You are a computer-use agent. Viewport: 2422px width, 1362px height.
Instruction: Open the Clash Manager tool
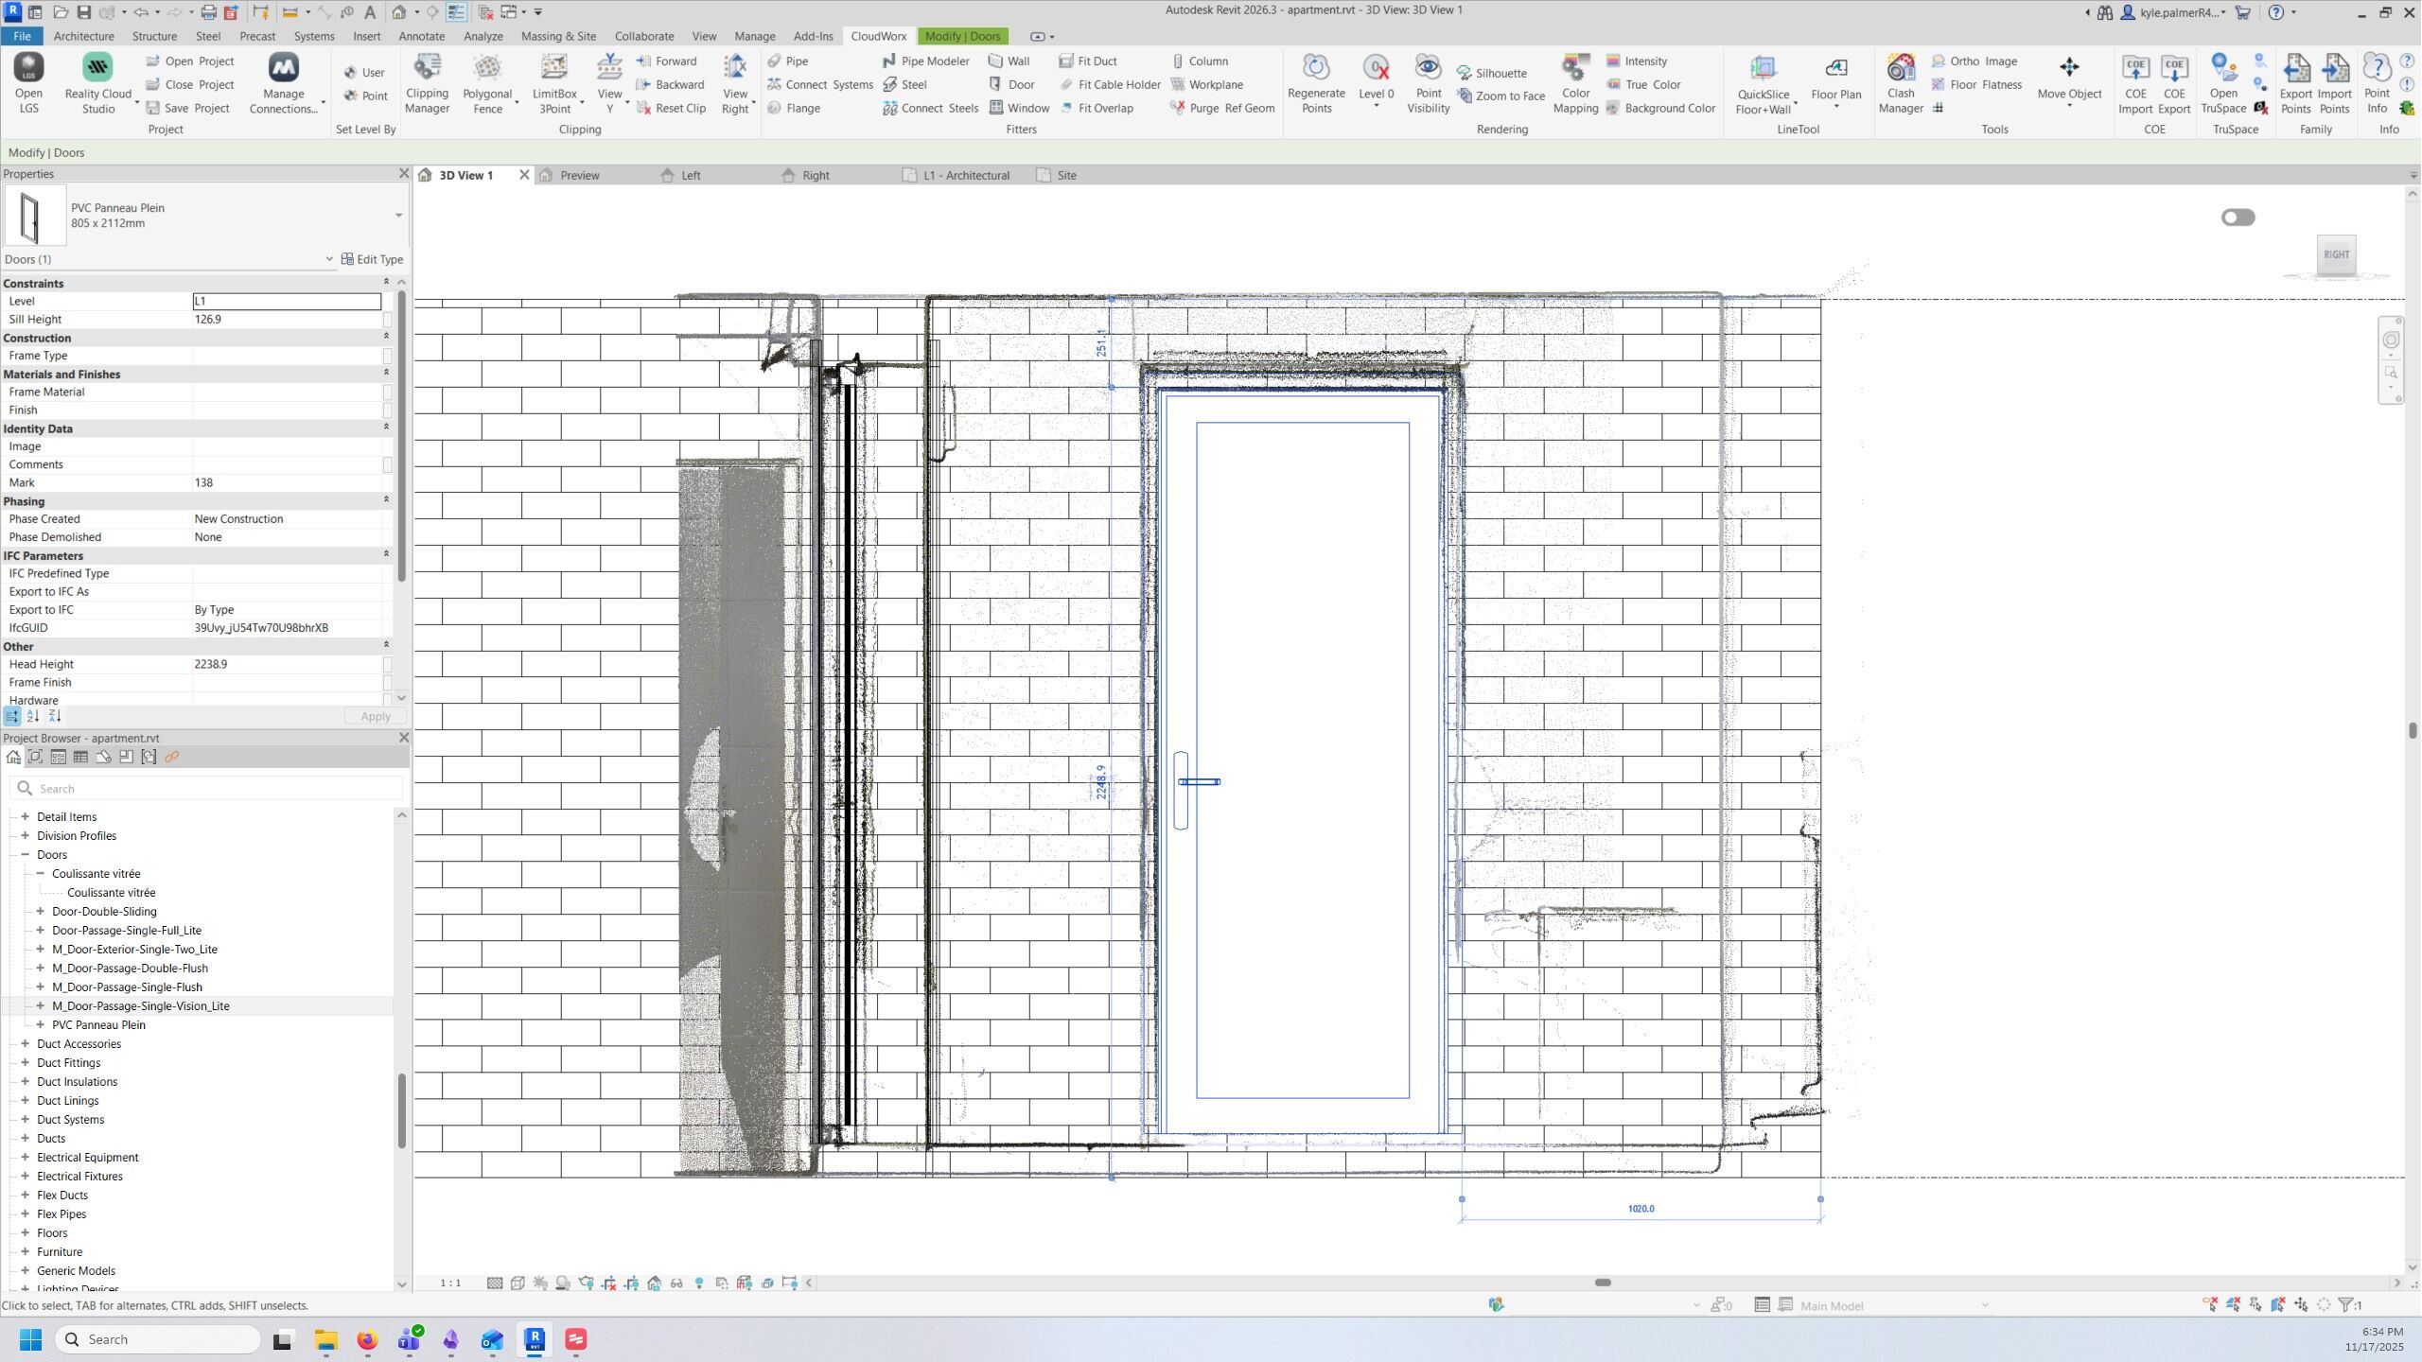(x=1900, y=83)
